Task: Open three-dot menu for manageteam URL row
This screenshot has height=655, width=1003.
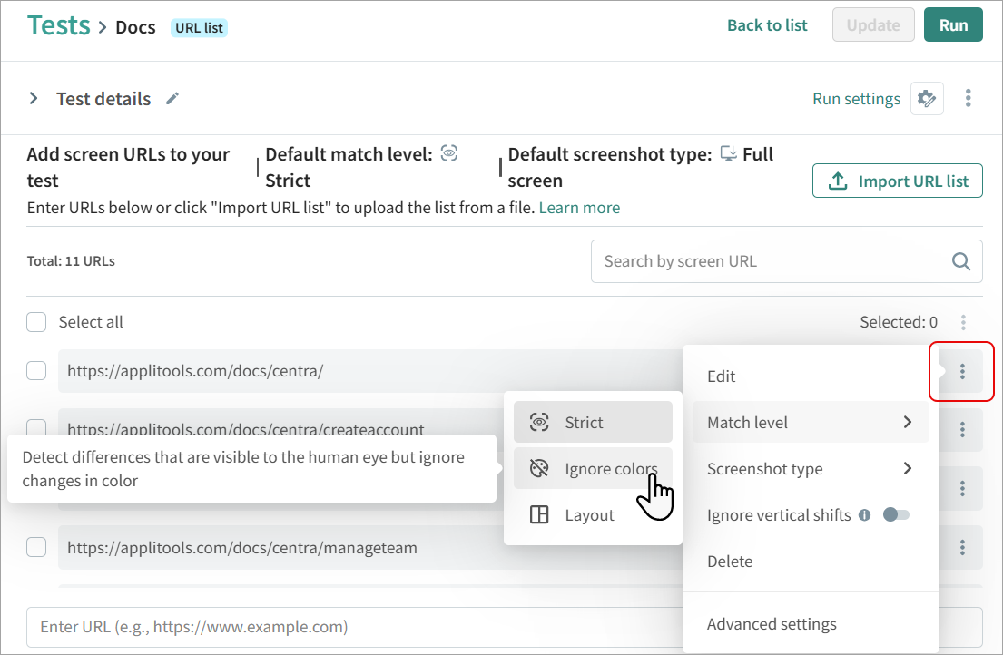Action: click(962, 548)
